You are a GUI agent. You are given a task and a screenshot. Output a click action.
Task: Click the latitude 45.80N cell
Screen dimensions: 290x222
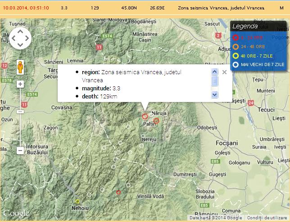point(129,8)
